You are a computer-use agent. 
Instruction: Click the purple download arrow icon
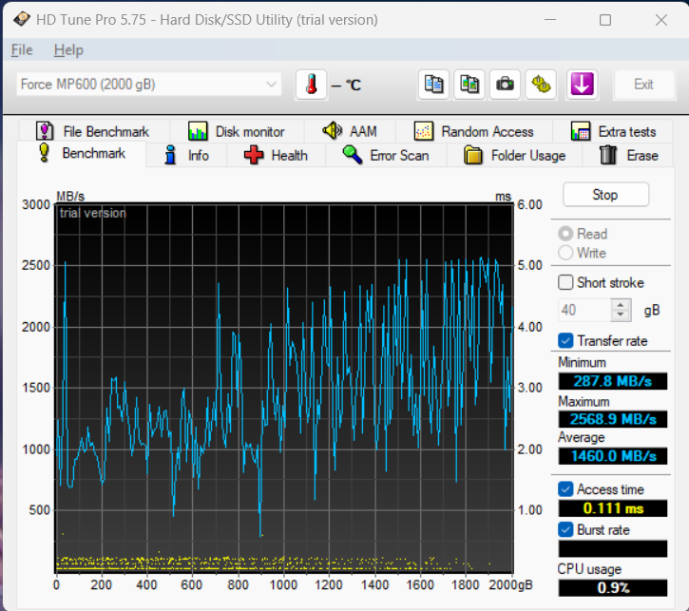point(582,84)
